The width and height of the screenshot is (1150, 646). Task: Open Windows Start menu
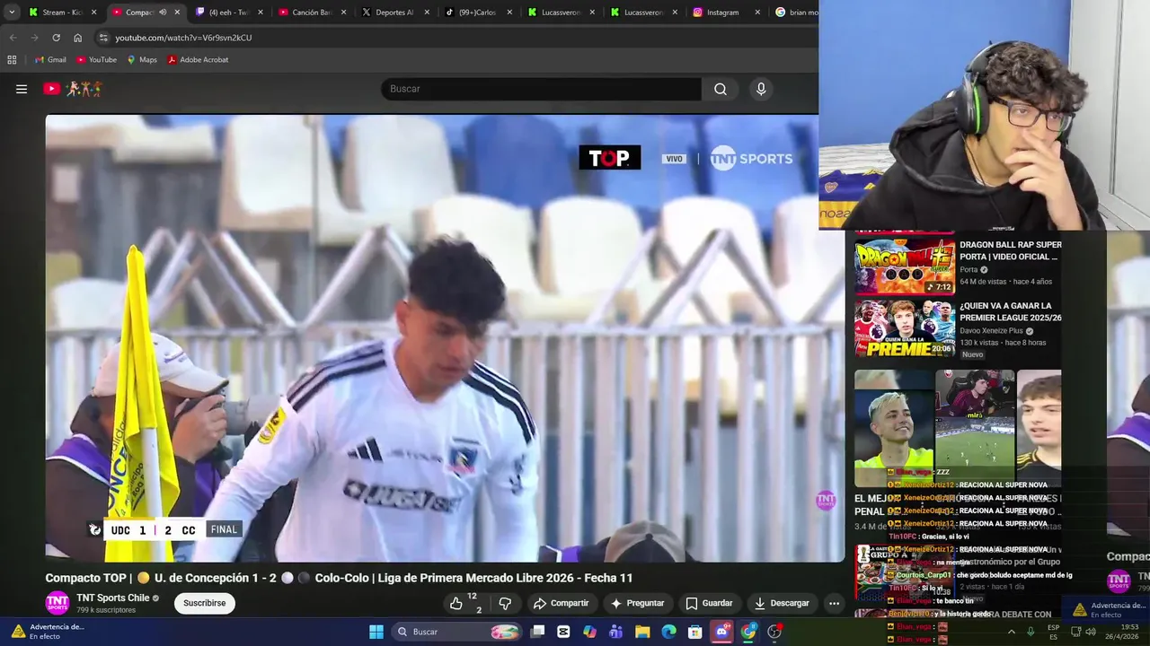click(x=376, y=632)
